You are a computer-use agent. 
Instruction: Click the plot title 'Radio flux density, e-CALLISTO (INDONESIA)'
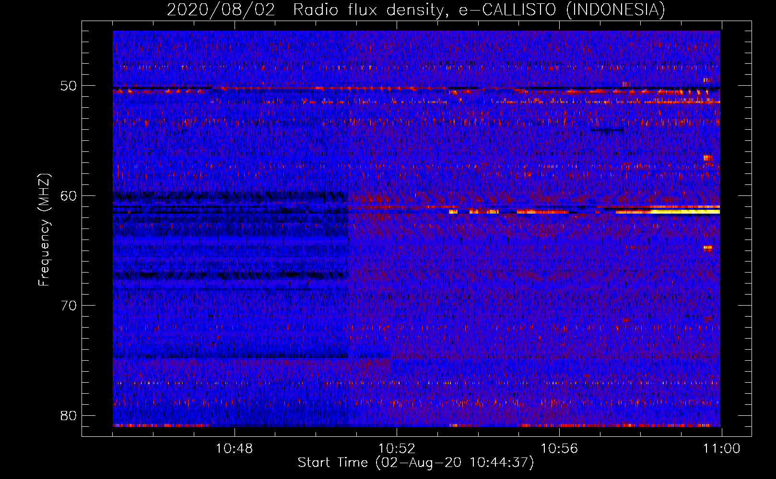[x=479, y=10]
